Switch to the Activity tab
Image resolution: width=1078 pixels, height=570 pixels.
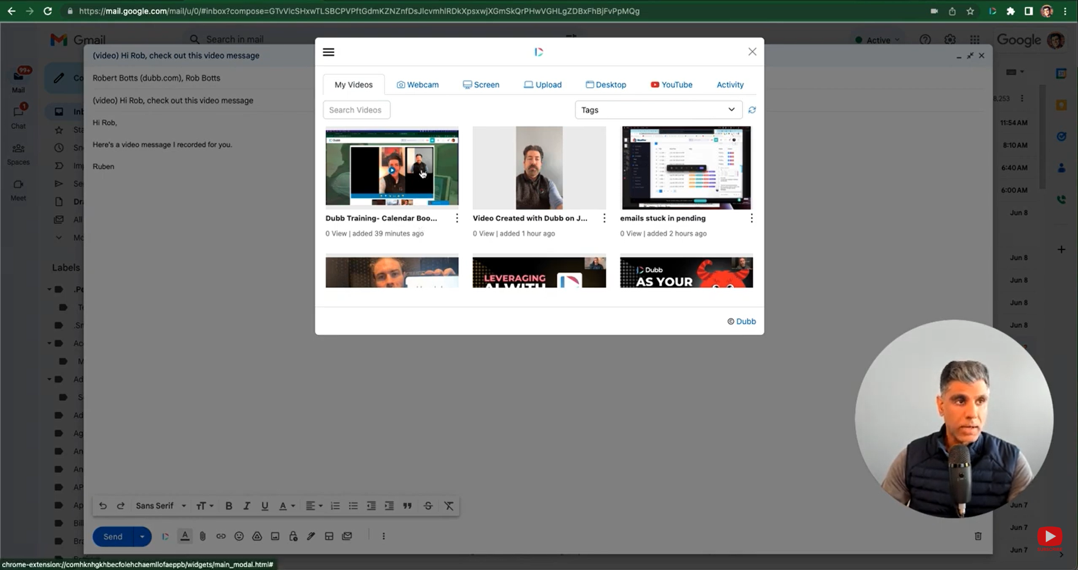coord(730,85)
